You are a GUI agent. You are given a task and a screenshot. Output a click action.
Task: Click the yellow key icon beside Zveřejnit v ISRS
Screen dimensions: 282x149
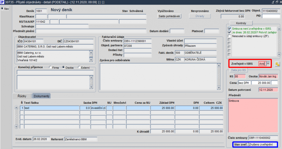pyautogui.click(x=277, y=64)
